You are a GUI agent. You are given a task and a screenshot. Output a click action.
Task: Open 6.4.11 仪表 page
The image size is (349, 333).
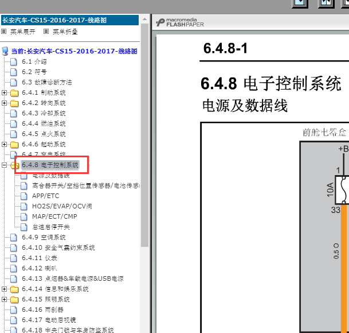(x=40, y=258)
